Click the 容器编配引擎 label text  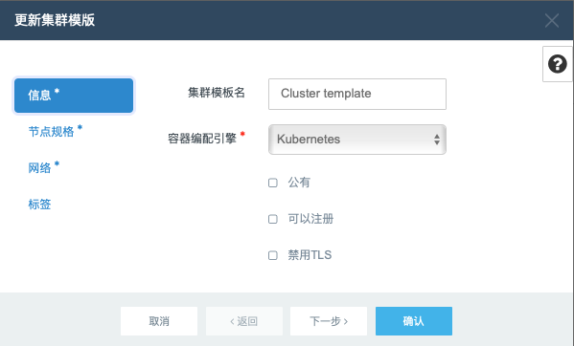pyautogui.click(x=202, y=139)
